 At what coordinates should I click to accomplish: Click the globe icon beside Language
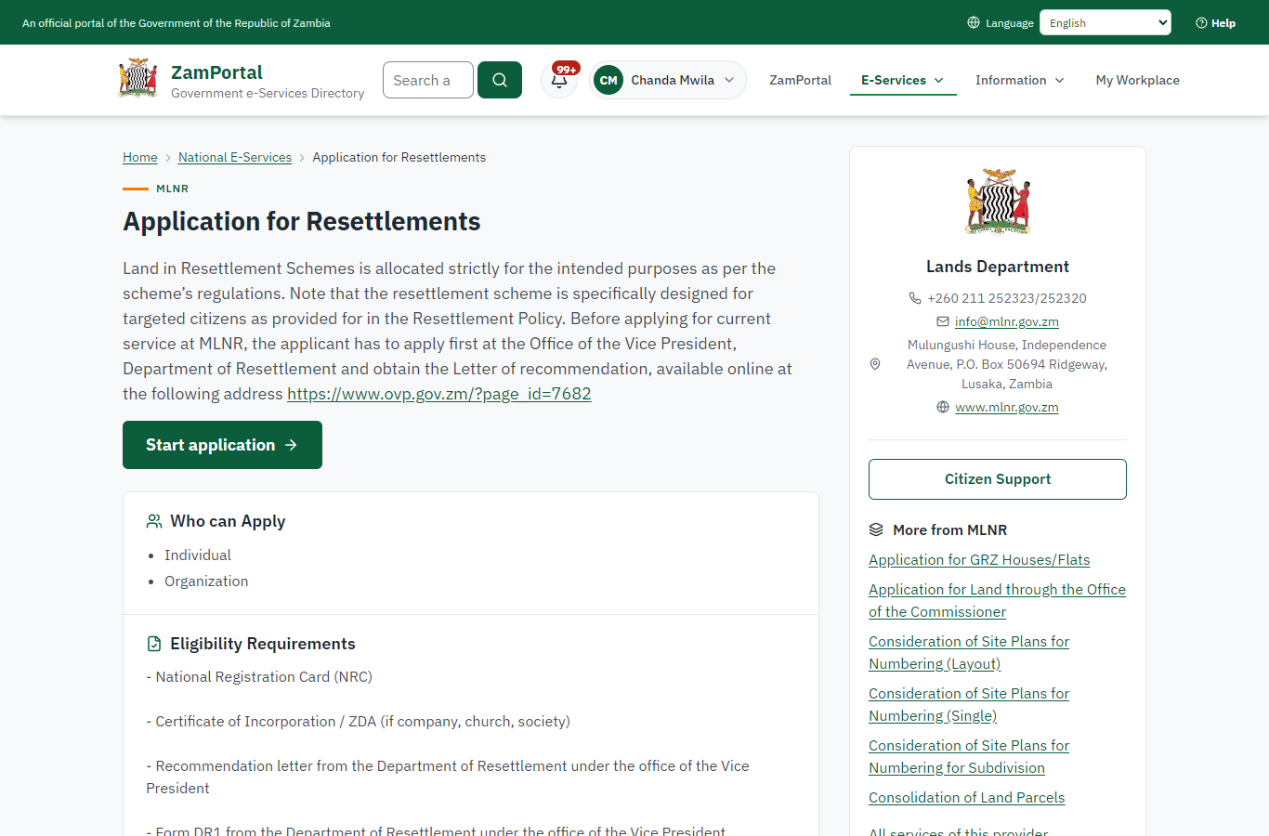pos(974,22)
